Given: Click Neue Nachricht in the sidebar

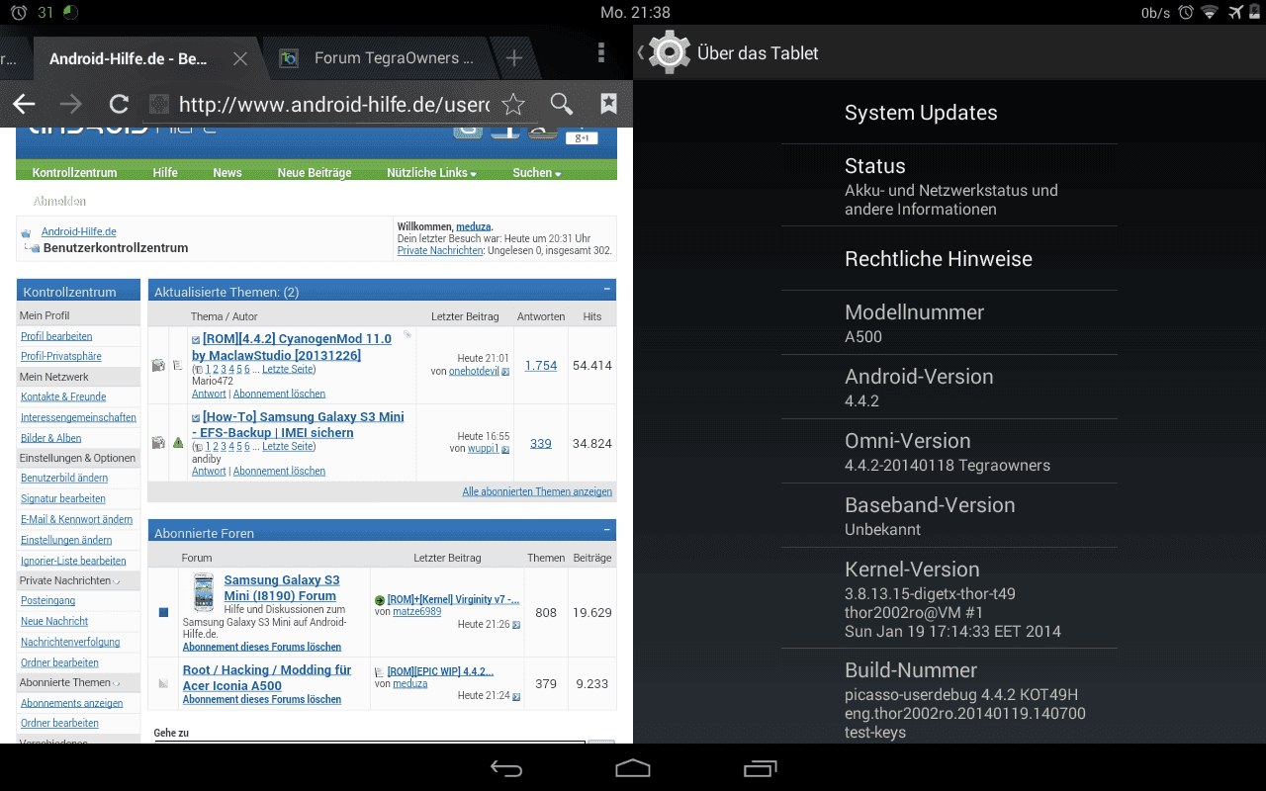Looking at the screenshot, I should pyautogui.click(x=54, y=621).
